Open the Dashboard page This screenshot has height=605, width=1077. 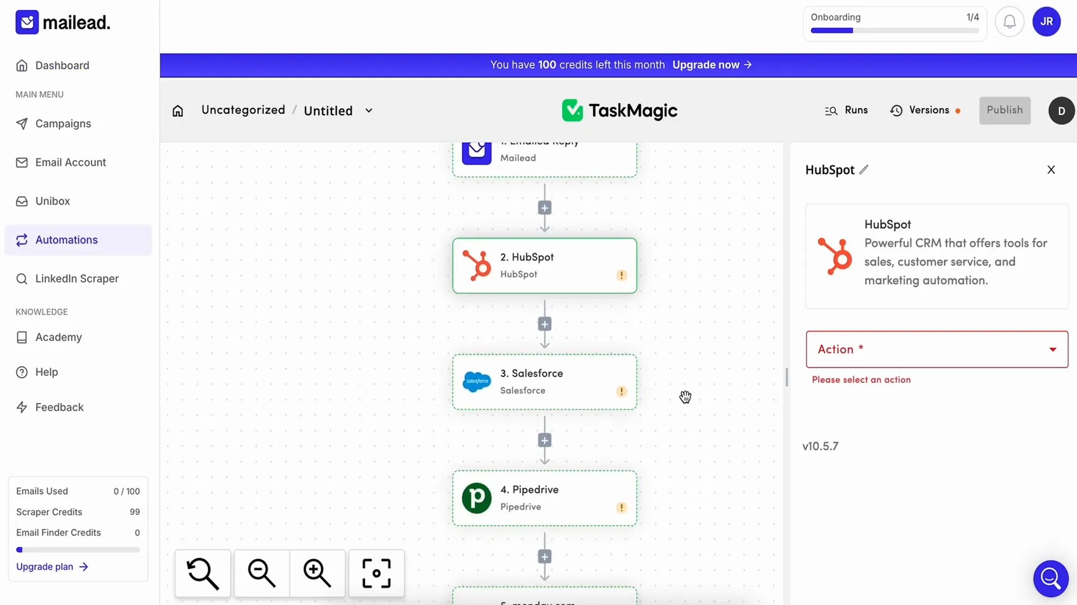pyautogui.click(x=53, y=66)
